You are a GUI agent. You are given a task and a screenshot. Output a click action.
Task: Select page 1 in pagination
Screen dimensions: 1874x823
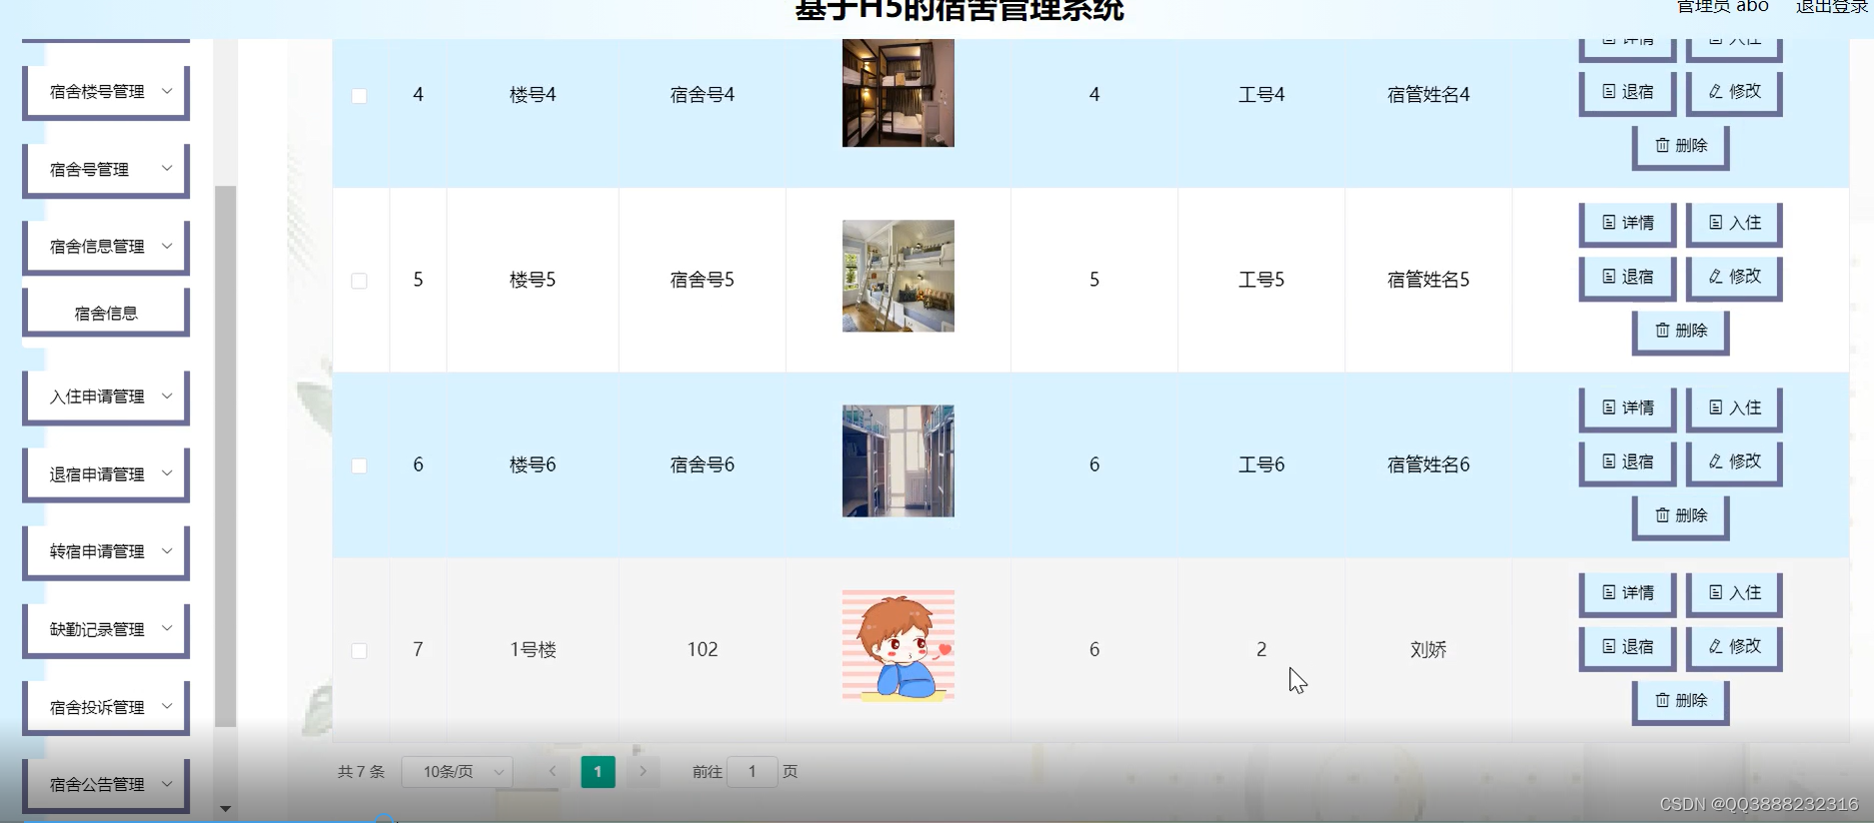pyautogui.click(x=598, y=771)
